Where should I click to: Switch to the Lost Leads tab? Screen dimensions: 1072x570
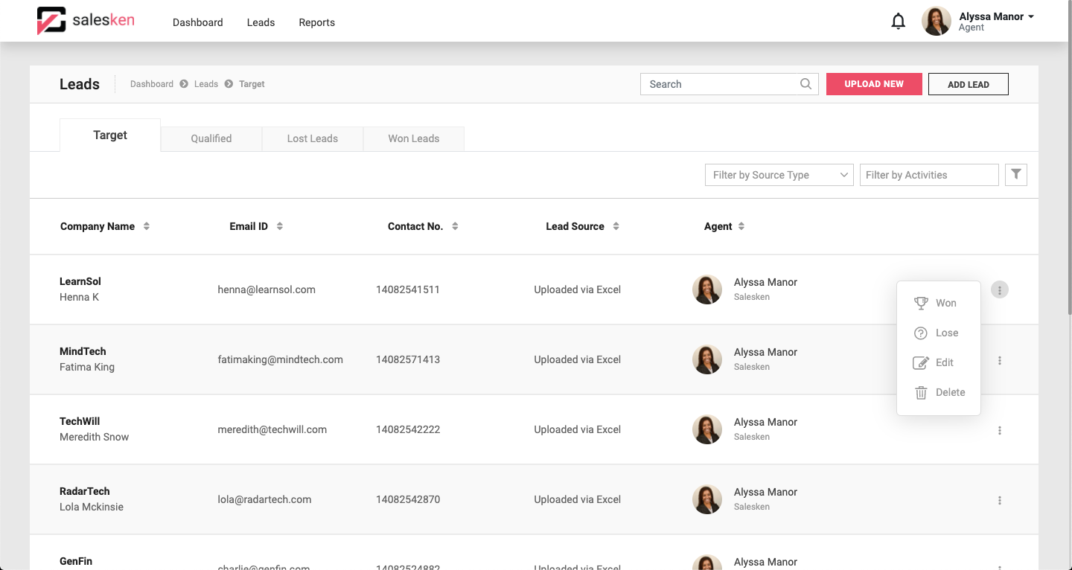(x=313, y=138)
